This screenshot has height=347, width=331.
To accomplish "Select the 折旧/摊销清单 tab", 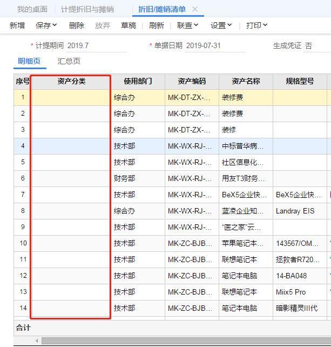I will 162,9.
